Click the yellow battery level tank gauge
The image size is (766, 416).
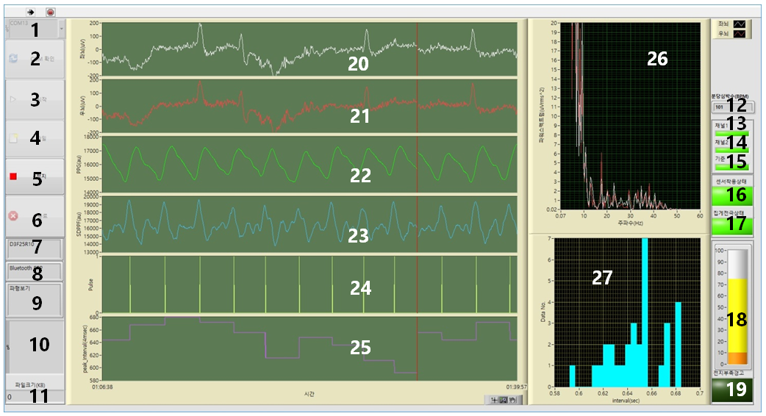click(737, 308)
